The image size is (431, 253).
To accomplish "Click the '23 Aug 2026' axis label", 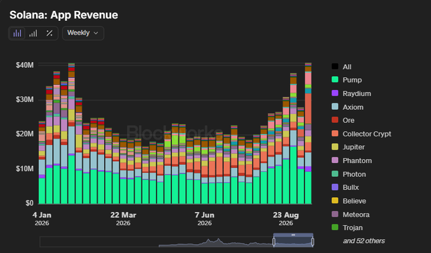I will click(286, 219).
